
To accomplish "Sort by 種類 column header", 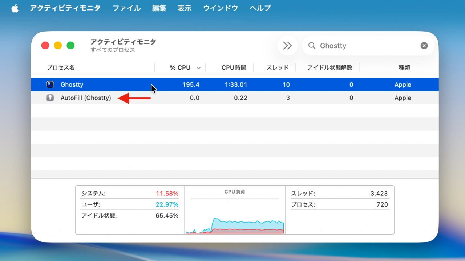I will pyautogui.click(x=404, y=68).
